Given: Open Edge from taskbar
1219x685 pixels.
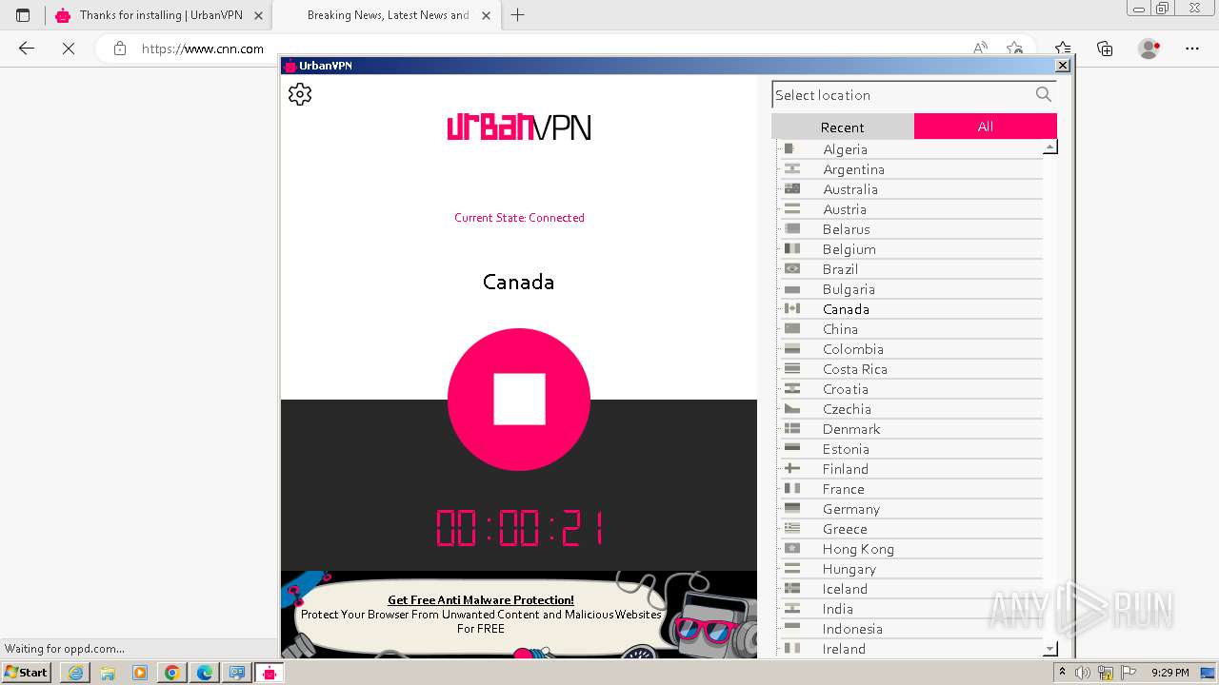Looking at the screenshot, I should [x=204, y=673].
